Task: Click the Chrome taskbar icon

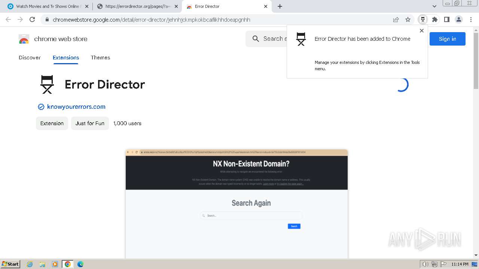Action: (68, 264)
